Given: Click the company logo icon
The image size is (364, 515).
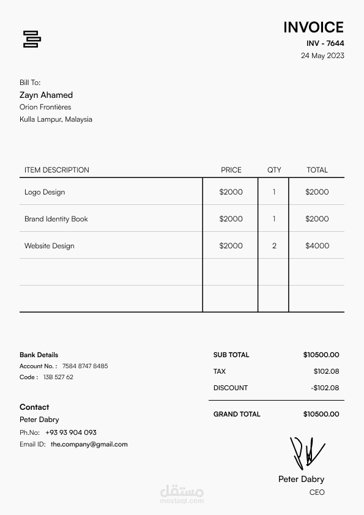Looking at the screenshot, I should (32, 39).
